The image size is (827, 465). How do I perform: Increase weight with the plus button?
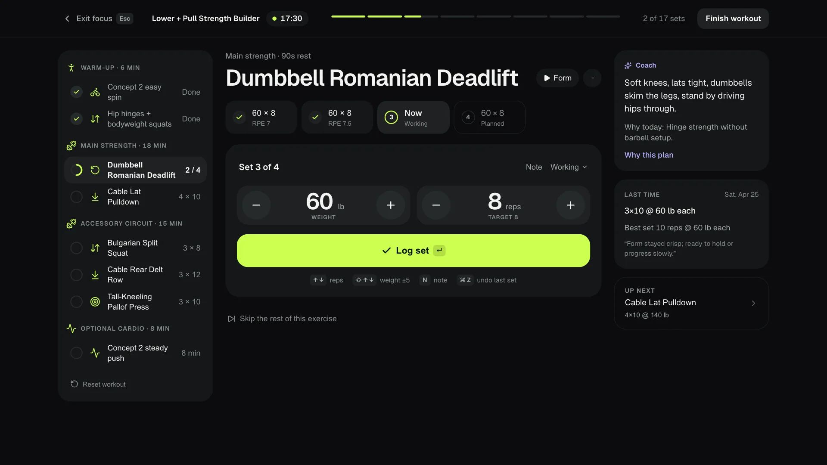coord(391,205)
